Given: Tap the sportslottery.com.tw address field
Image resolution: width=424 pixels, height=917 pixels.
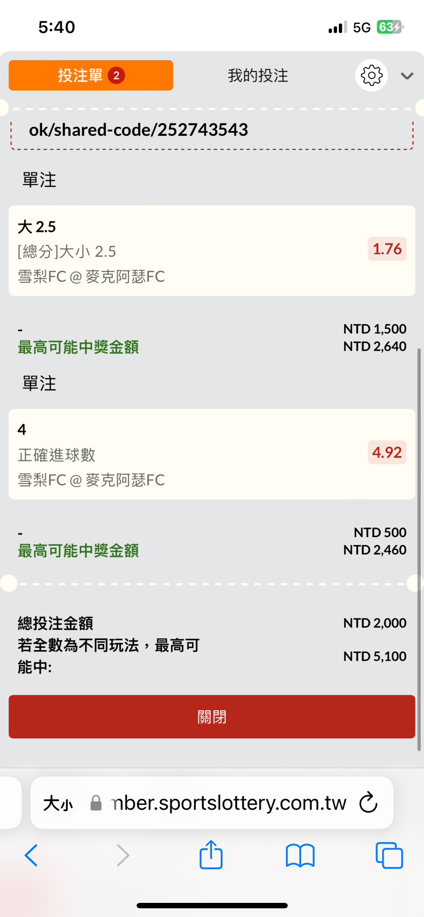Looking at the screenshot, I should point(228,803).
